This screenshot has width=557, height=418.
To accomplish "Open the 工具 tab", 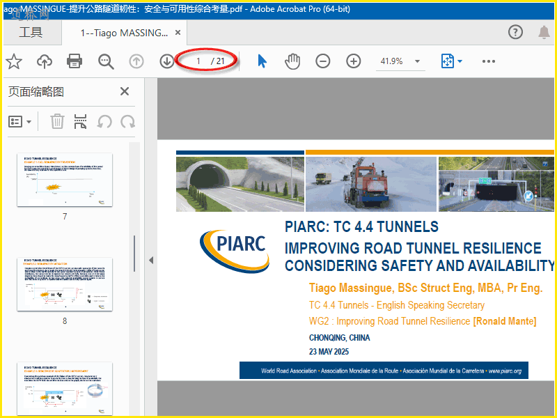I will point(31,33).
